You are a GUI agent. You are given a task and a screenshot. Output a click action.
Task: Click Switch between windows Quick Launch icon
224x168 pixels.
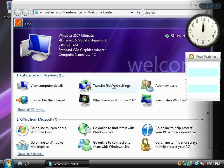[x=27, y=164]
